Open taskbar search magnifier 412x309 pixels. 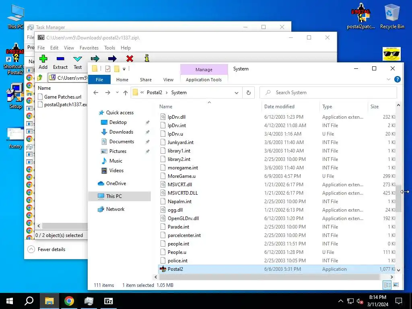(x=29, y=301)
